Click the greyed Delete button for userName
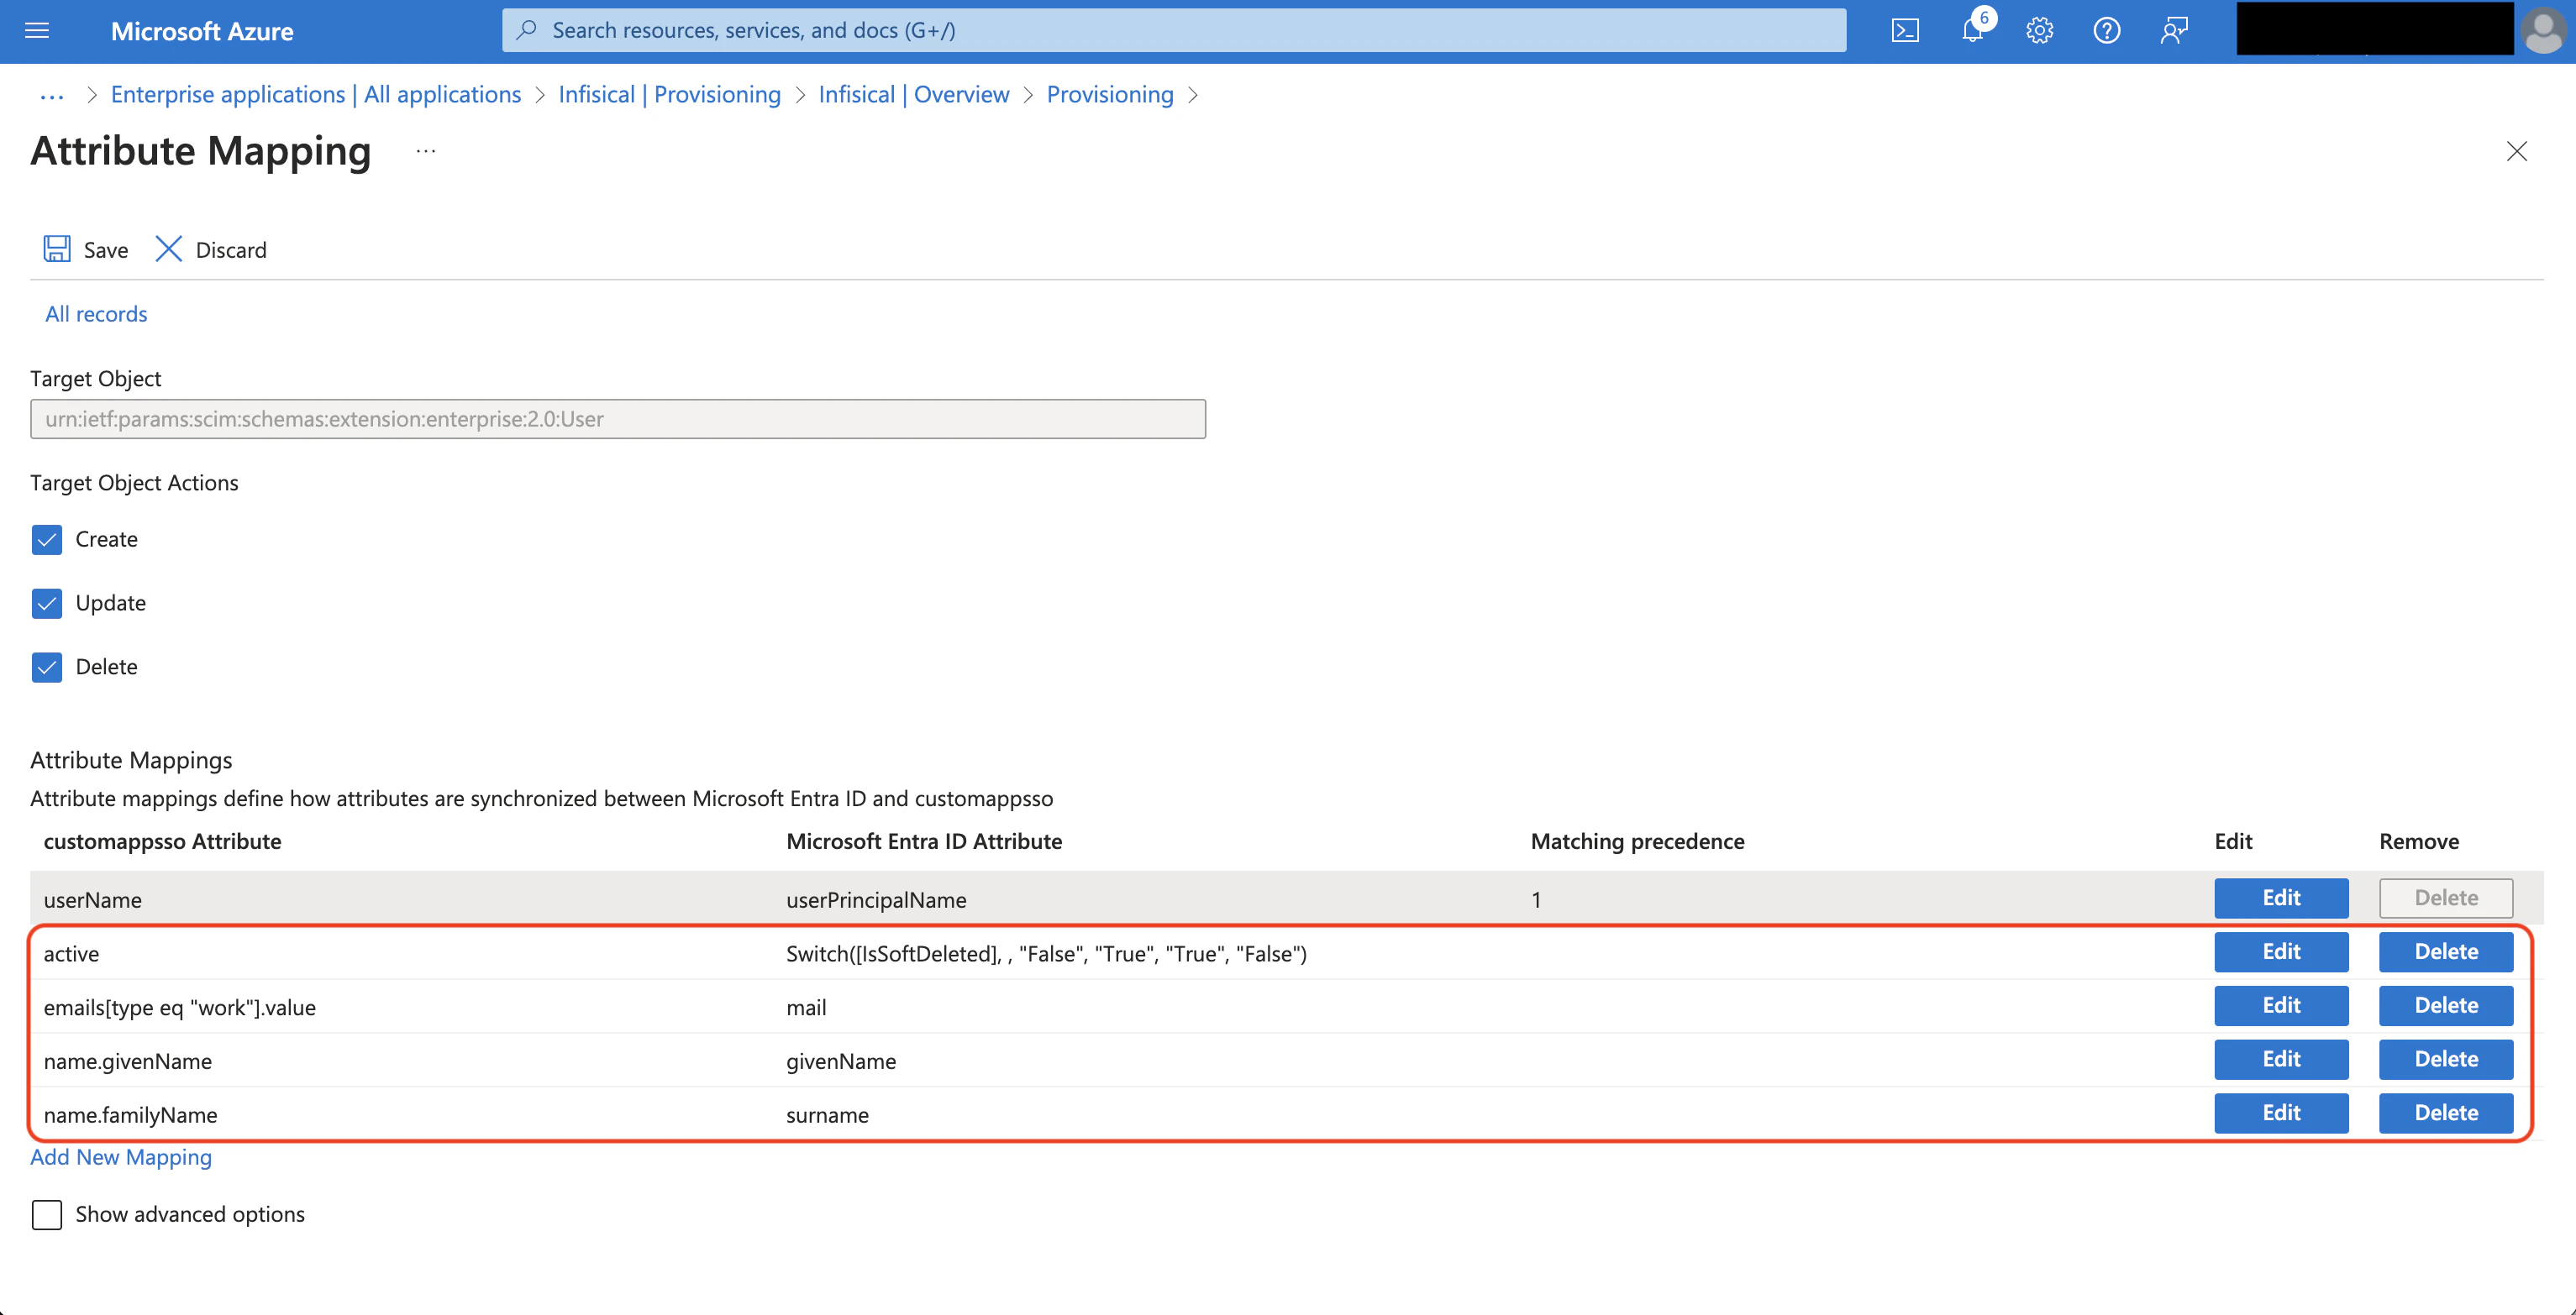 coord(2446,898)
